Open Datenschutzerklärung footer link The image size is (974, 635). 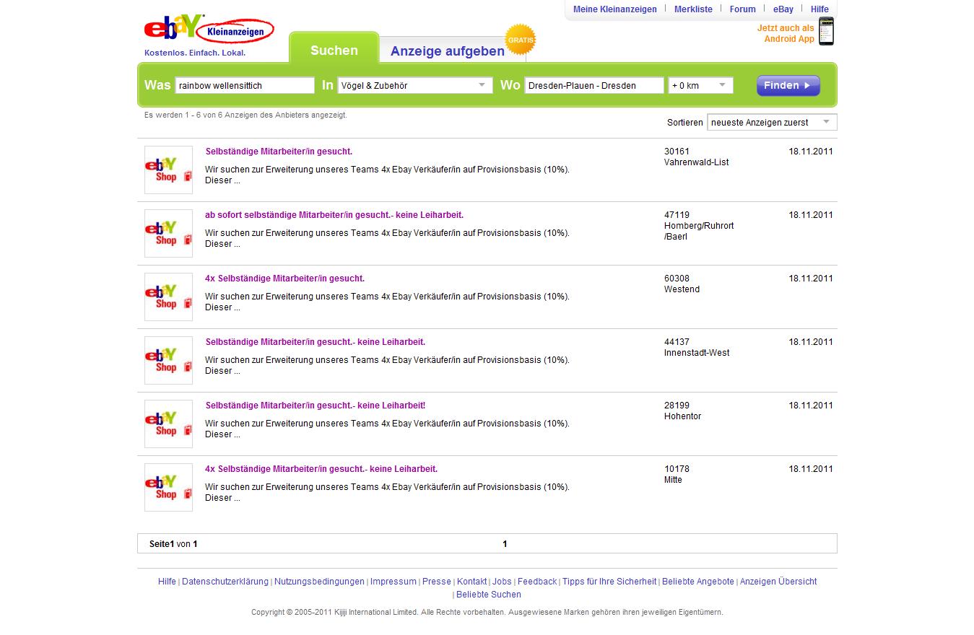pos(225,582)
